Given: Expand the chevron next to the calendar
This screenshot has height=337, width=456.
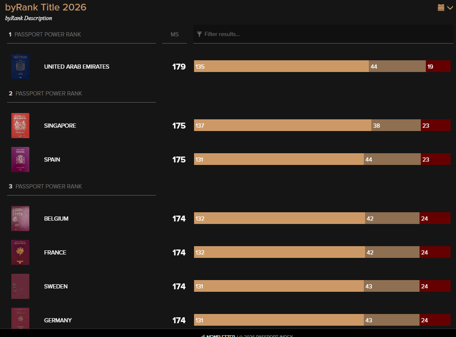Looking at the screenshot, I should [450, 8].
